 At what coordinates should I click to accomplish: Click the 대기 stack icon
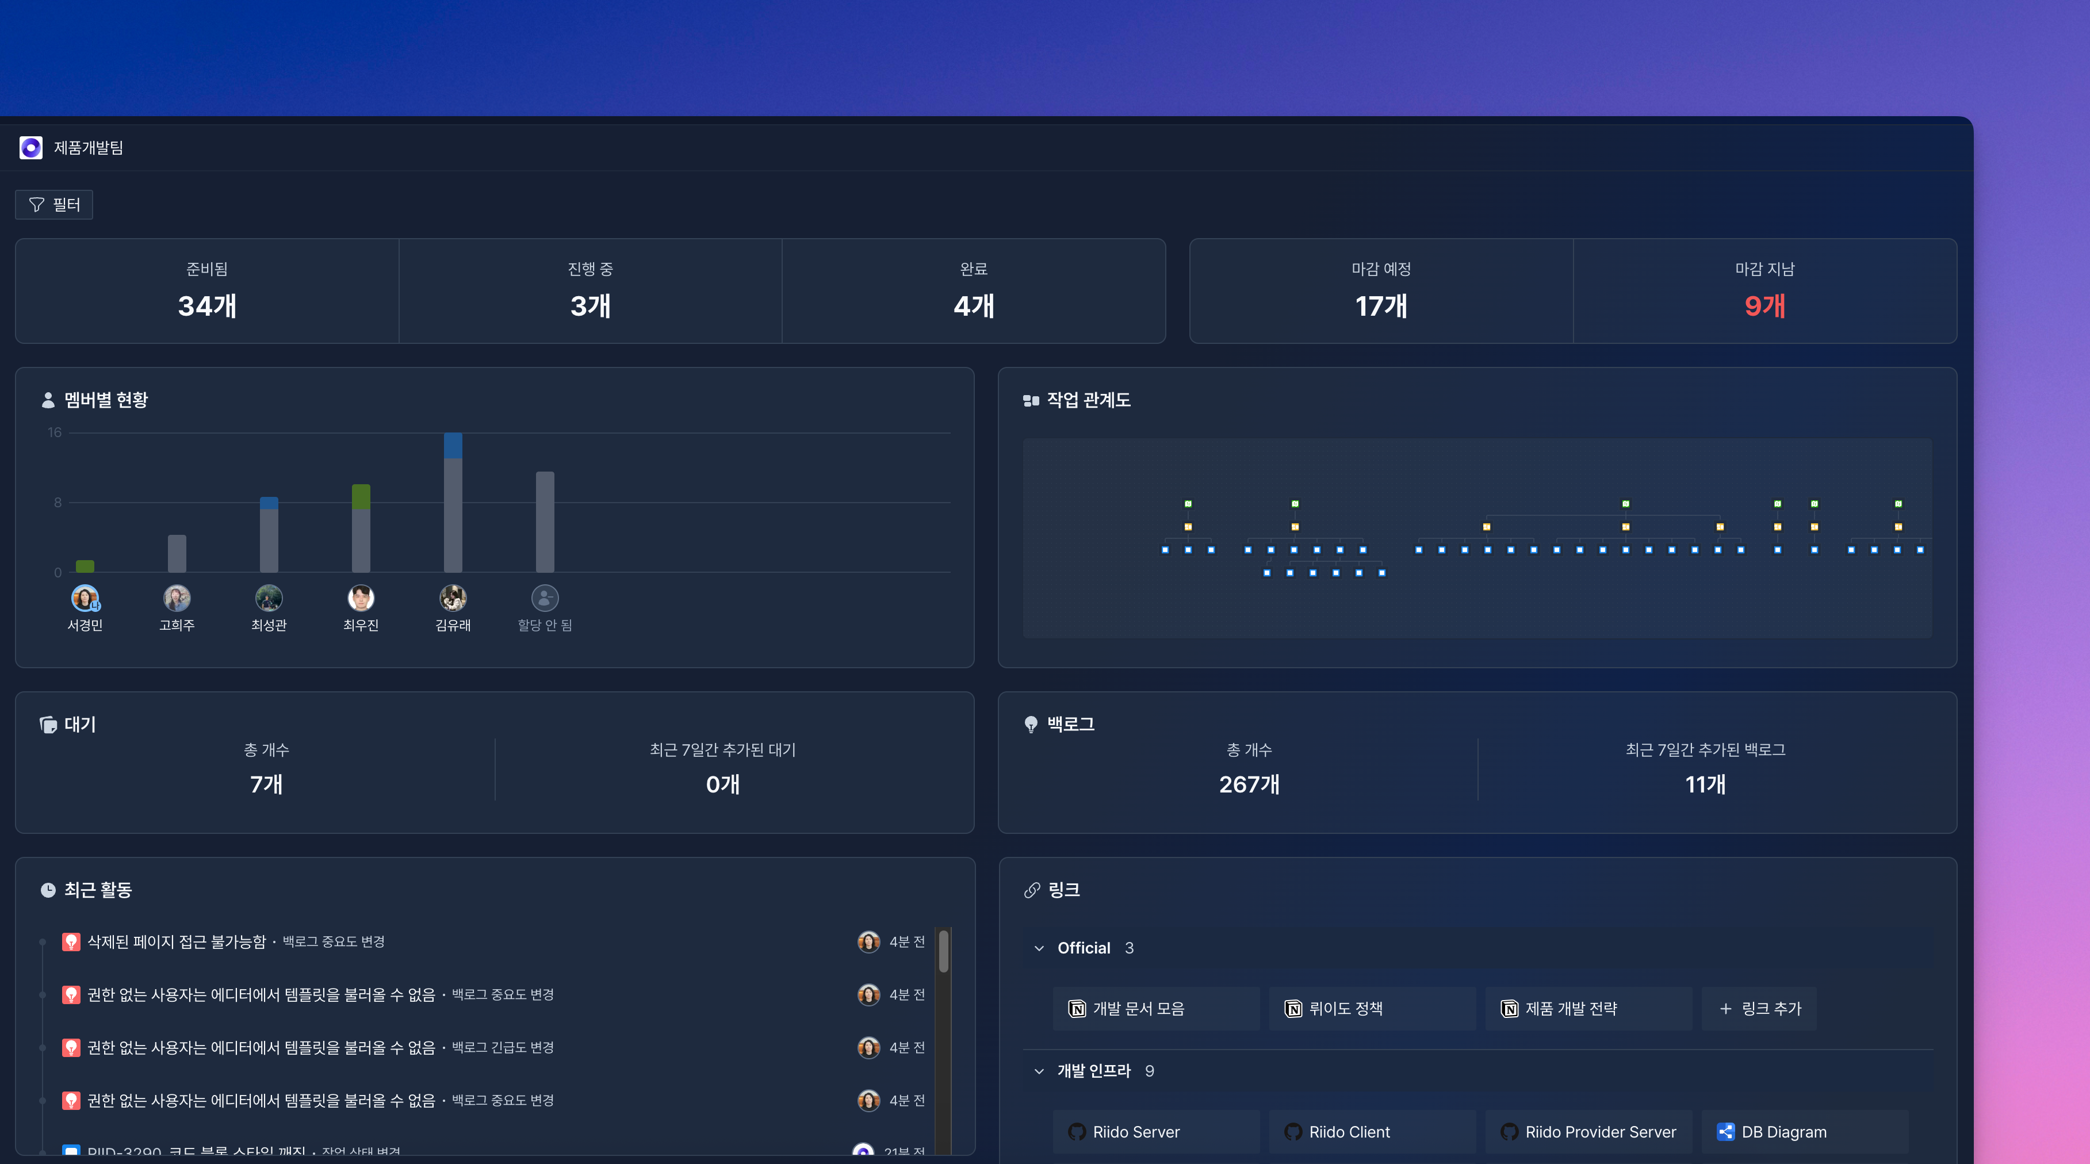48,725
